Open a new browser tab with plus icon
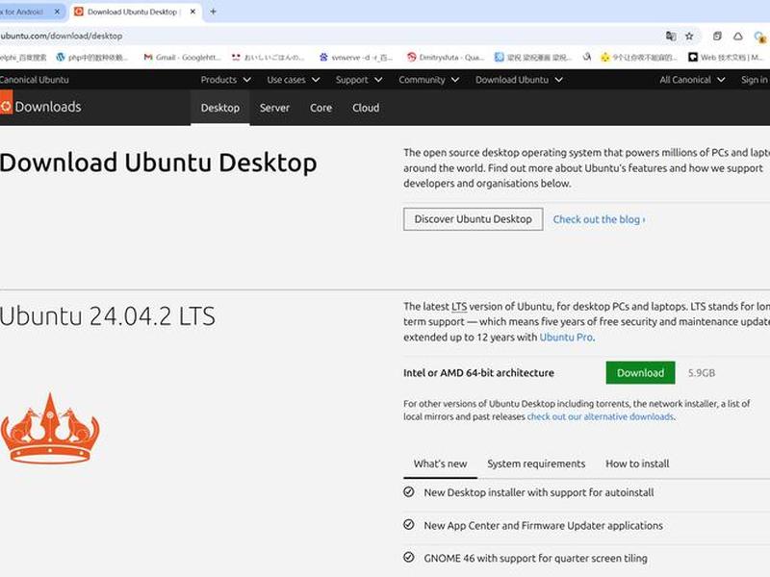Screen dimensions: 770x577 click(x=213, y=12)
